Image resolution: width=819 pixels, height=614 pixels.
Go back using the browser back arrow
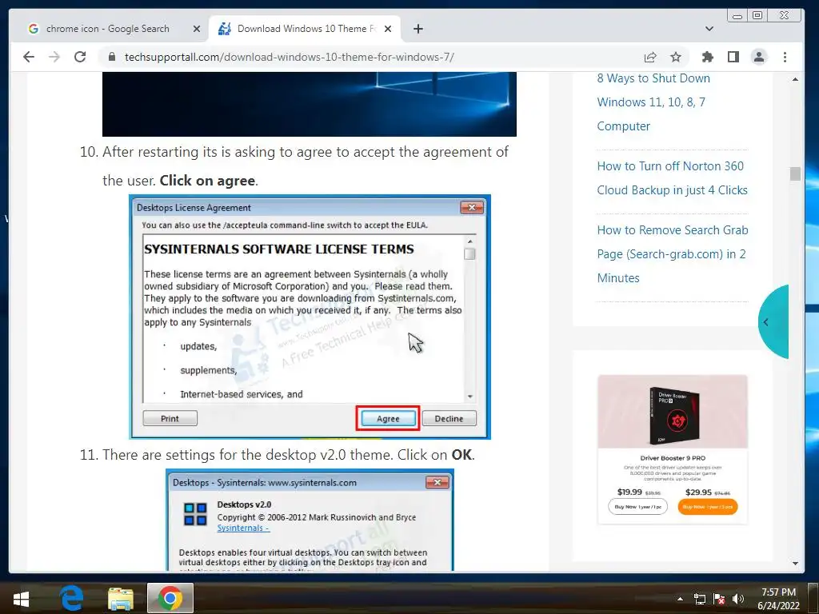point(29,57)
